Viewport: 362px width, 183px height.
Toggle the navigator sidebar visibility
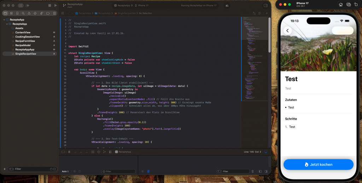21,6
